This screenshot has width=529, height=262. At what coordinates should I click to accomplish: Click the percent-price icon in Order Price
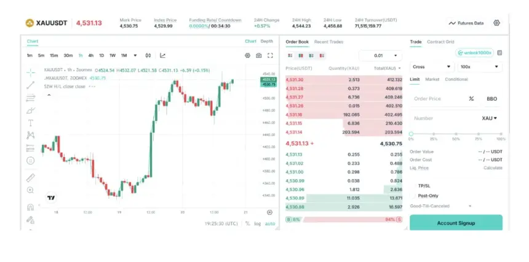(471, 99)
